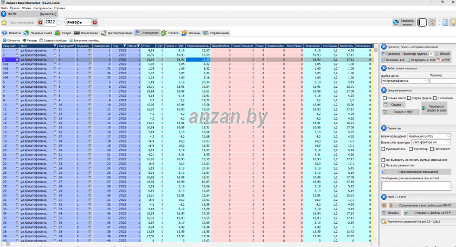Click the red clear icon next to январь
This screenshot has height=247, width=456.
click(x=95, y=22)
